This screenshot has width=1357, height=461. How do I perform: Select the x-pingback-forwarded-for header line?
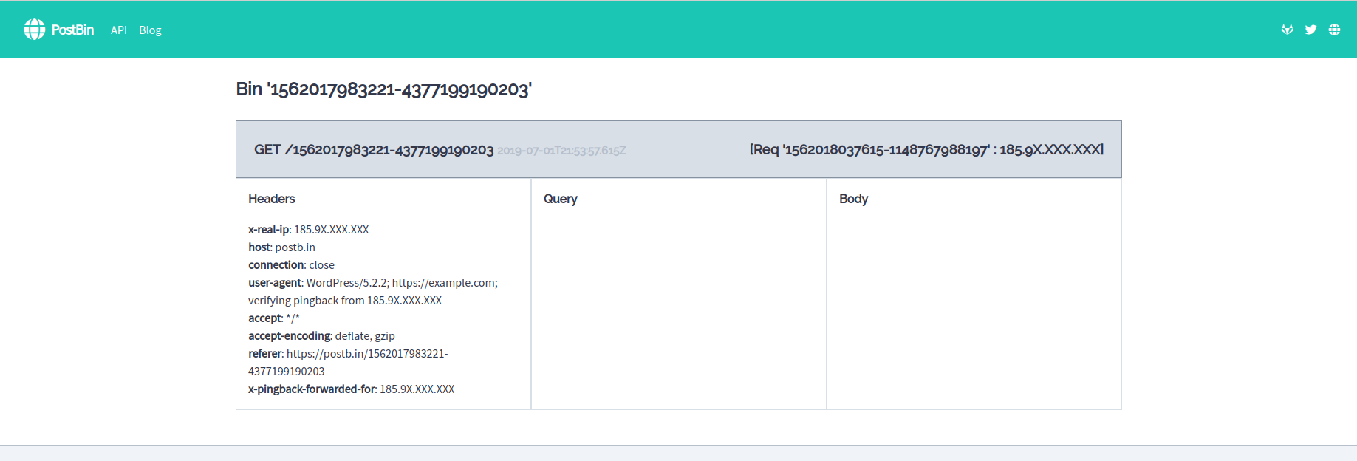[351, 389]
